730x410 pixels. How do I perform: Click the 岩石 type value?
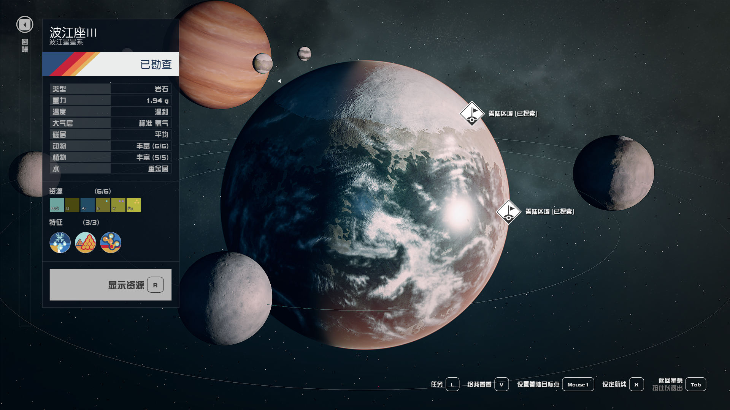click(x=162, y=89)
